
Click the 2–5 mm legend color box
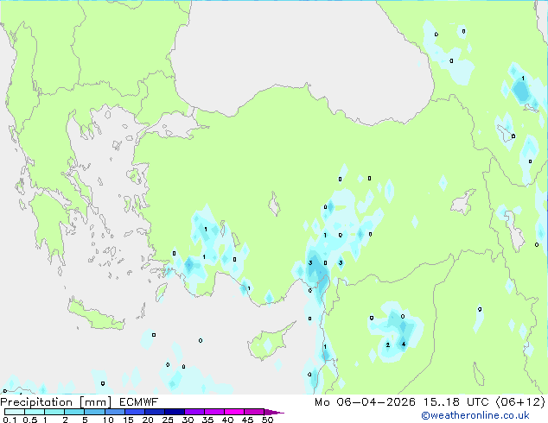74,412
